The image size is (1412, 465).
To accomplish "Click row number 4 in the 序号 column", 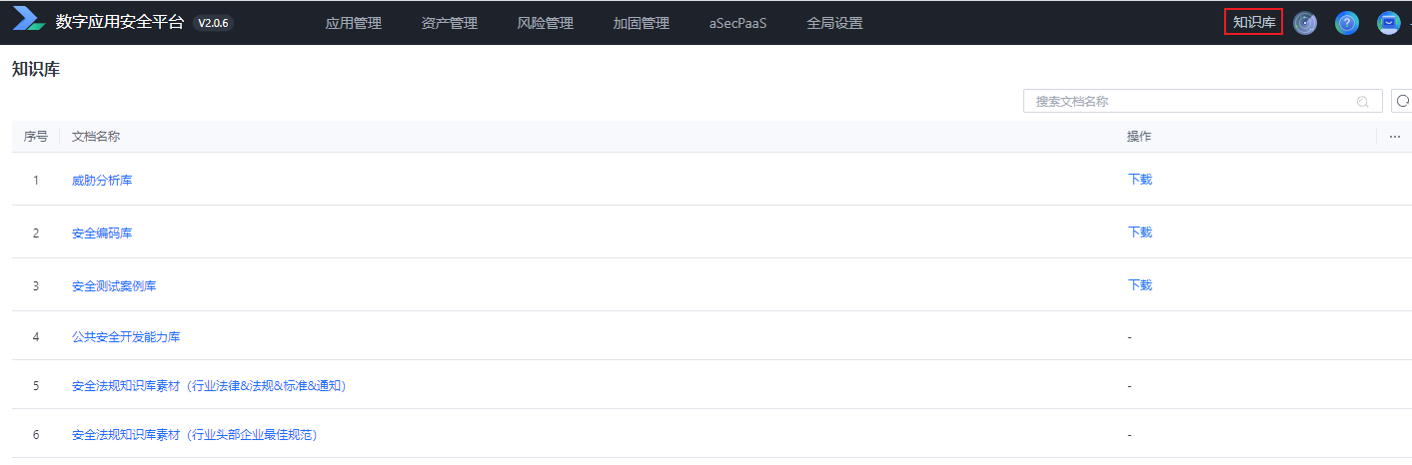I will point(36,337).
